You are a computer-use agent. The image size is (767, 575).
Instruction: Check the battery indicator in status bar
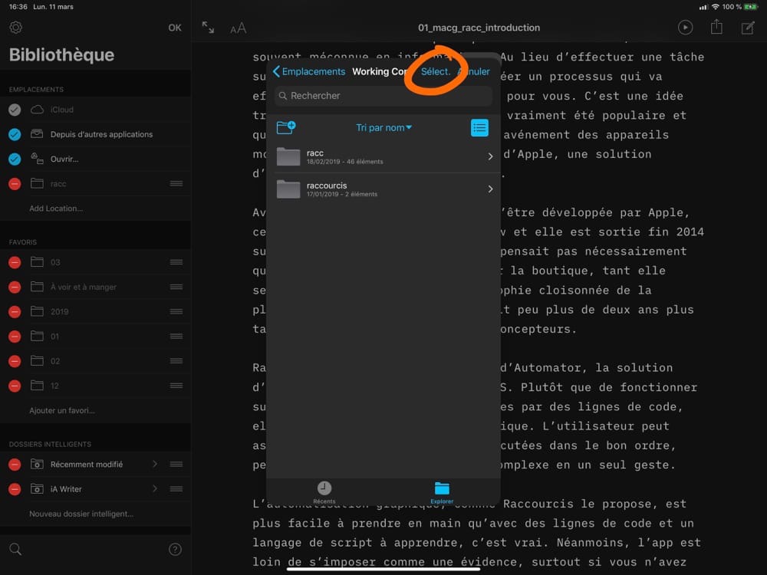pos(750,7)
